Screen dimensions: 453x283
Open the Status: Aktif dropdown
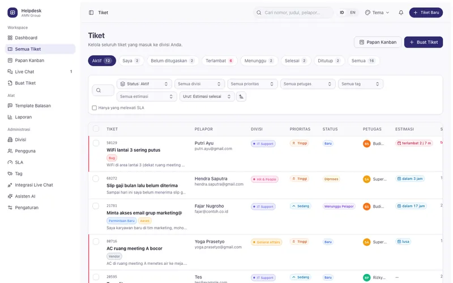[x=144, y=84]
